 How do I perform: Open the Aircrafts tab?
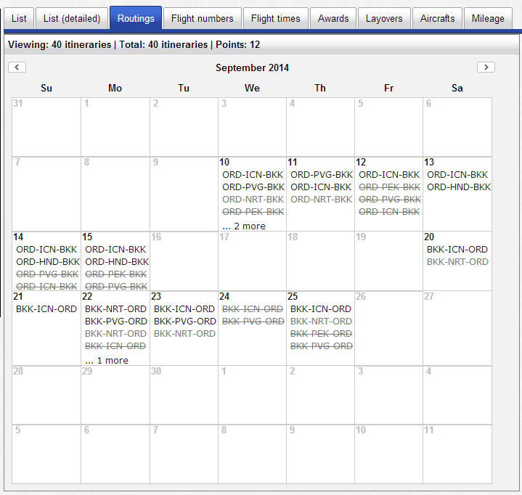point(438,19)
